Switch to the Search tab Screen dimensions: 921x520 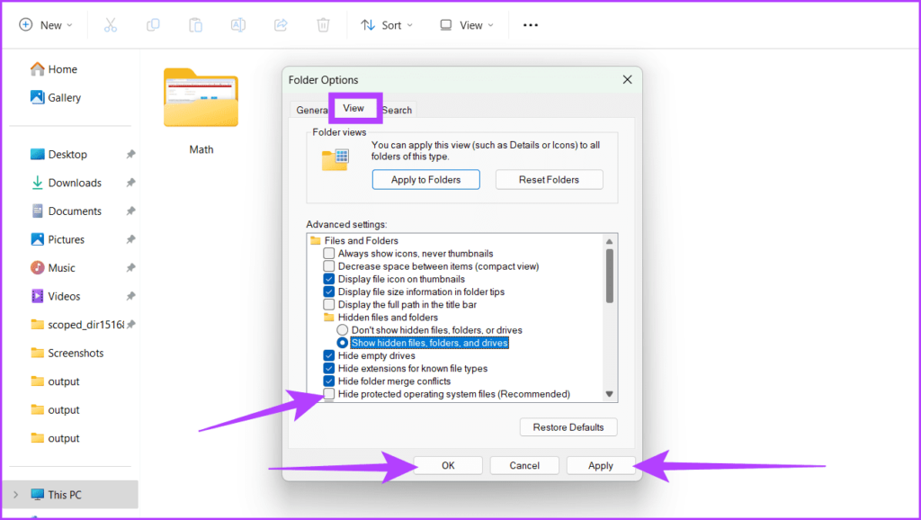(x=396, y=109)
